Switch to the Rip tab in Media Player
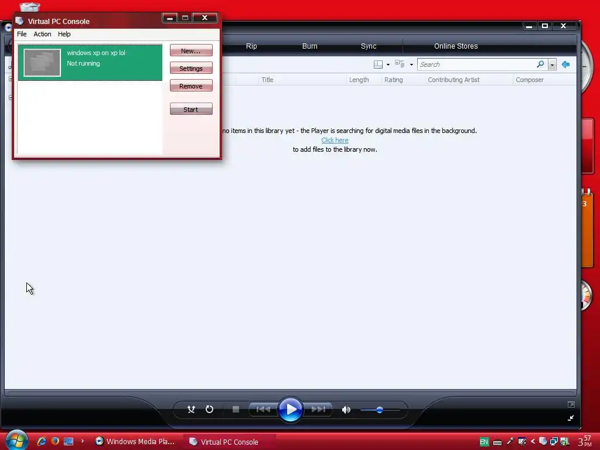The height and width of the screenshot is (450, 600). [251, 46]
